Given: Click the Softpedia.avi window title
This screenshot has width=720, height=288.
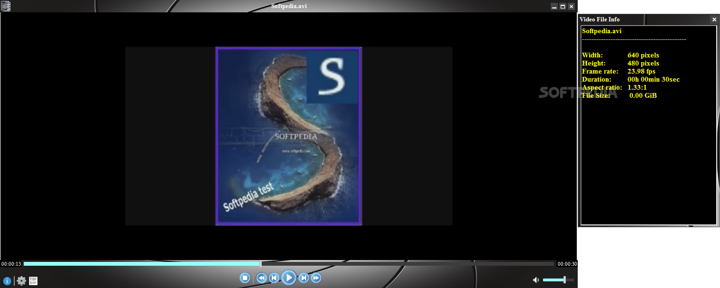Looking at the screenshot, I should [x=288, y=6].
